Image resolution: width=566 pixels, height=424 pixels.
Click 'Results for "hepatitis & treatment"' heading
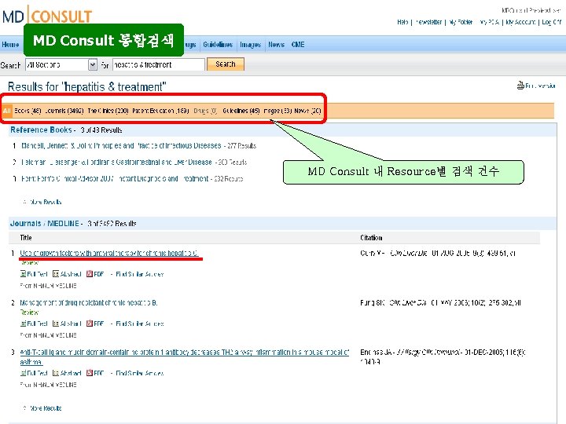(x=87, y=87)
